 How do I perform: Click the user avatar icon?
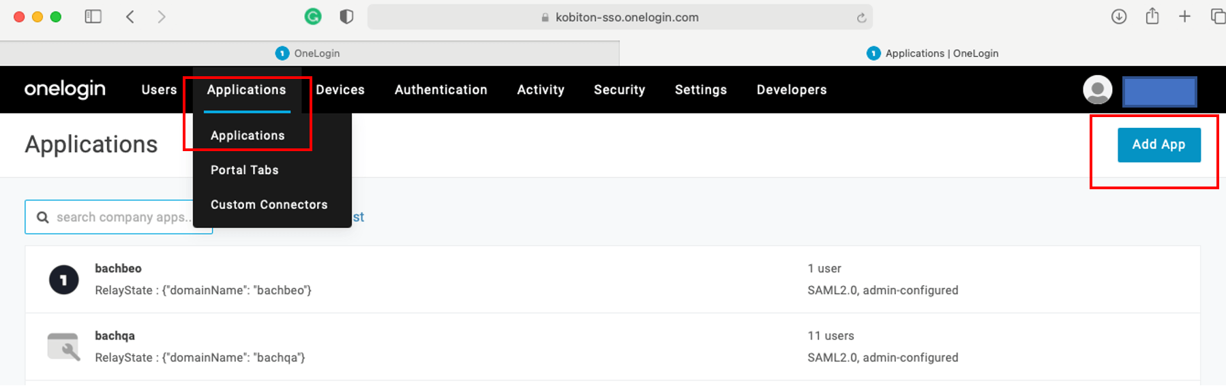1097,90
